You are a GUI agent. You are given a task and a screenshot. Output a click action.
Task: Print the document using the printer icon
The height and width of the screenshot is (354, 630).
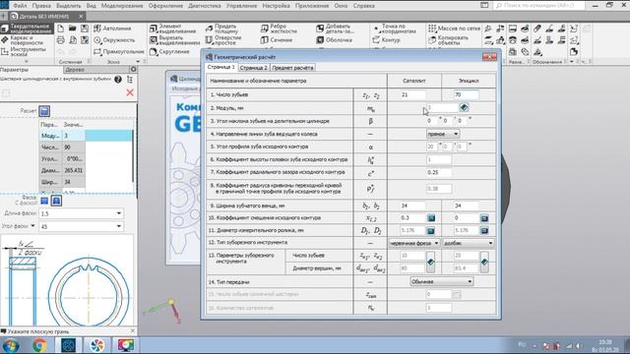(60, 40)
